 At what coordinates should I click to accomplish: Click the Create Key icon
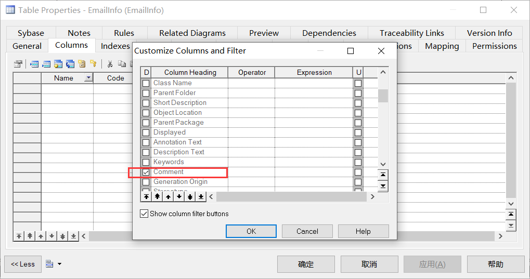(93, 64)
